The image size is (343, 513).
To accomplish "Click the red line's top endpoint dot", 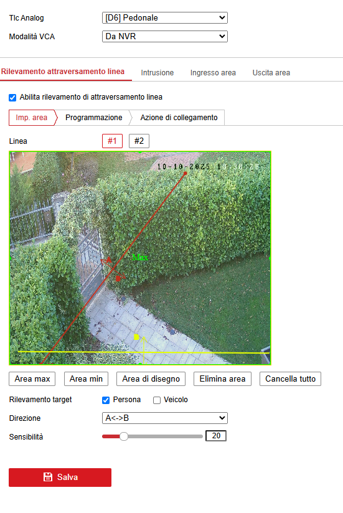I will point(186,174).
